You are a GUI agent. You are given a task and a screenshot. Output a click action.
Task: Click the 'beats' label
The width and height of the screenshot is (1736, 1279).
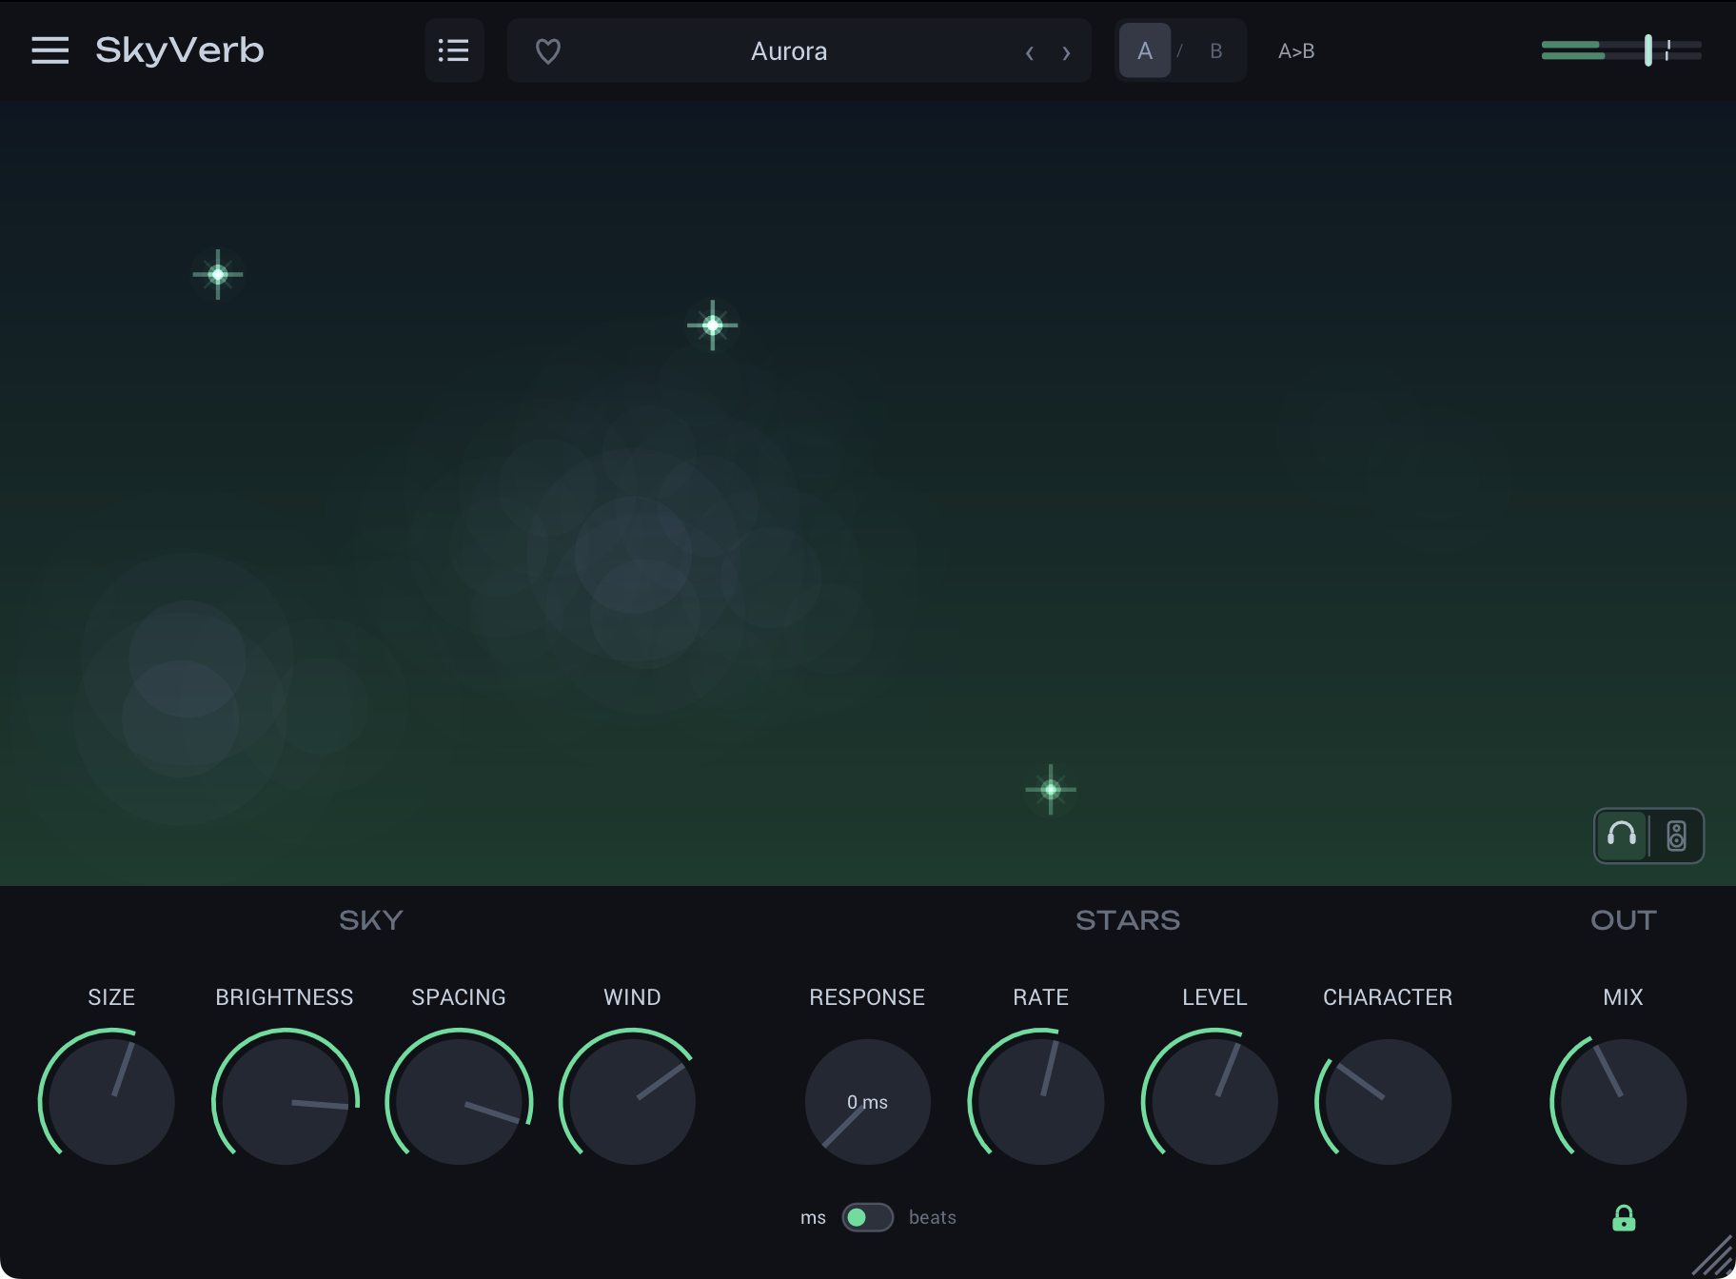click(x=933, y=1217)
